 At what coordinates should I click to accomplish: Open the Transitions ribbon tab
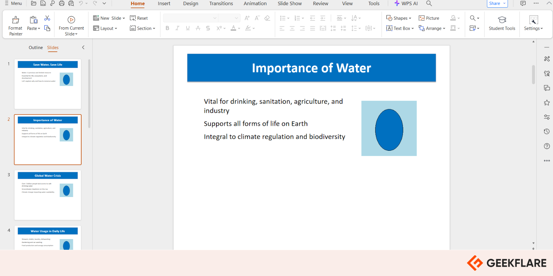(x=221, y=3)
